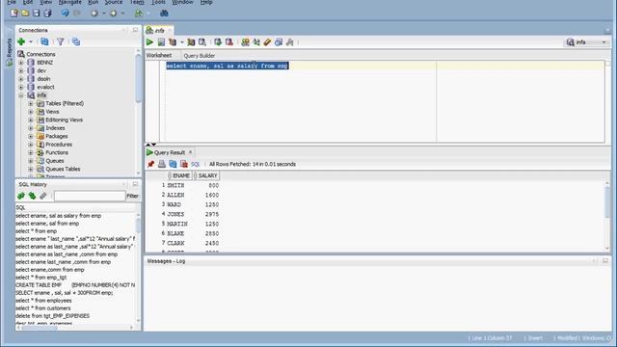Click the green plus New Connection icon
The image size is (617, 347).
(x=21, y=41)
